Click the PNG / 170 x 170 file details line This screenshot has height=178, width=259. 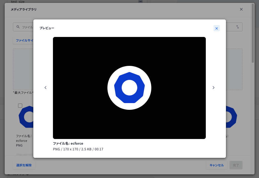click(78, 149)
